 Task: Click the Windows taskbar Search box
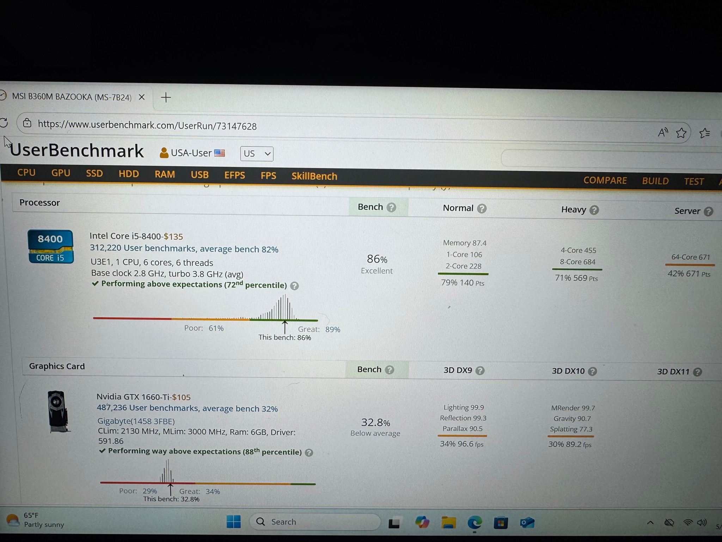(315, 522)
